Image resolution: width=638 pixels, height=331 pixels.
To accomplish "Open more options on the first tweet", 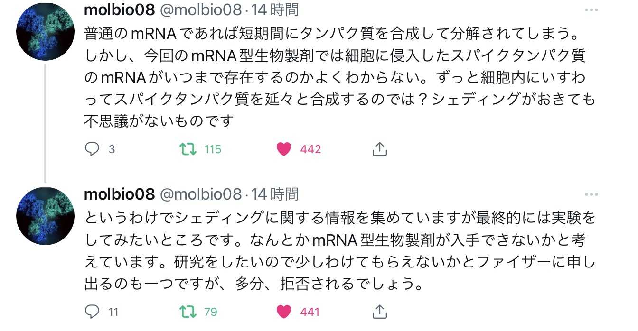I will click(591, 10).
